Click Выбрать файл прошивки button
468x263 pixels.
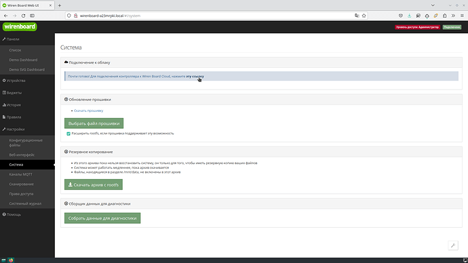point(94,123)
